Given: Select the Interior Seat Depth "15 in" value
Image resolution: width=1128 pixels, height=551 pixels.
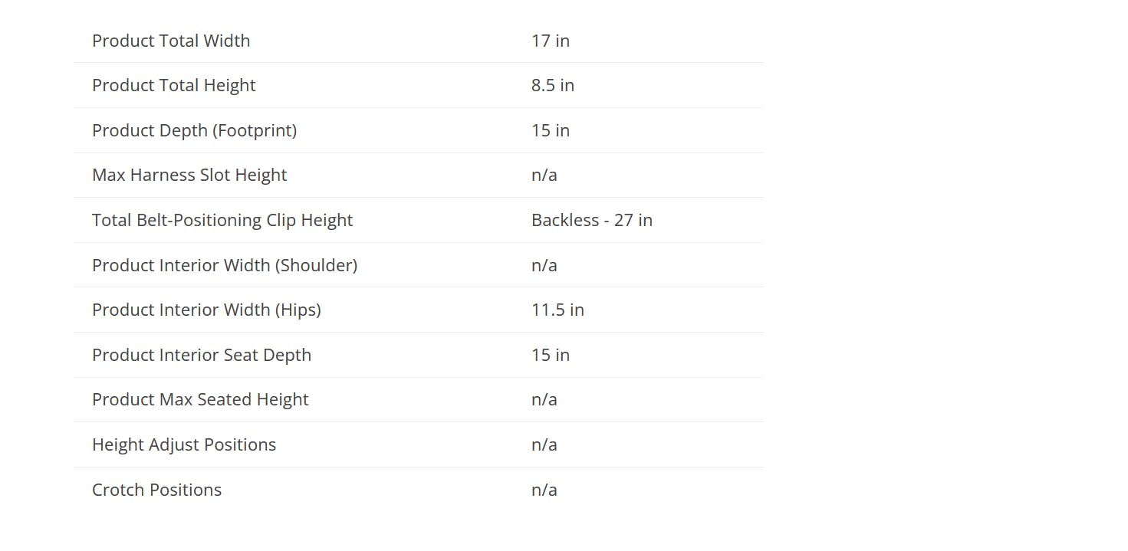Looking at the screenshot, I should pos(551,355).
